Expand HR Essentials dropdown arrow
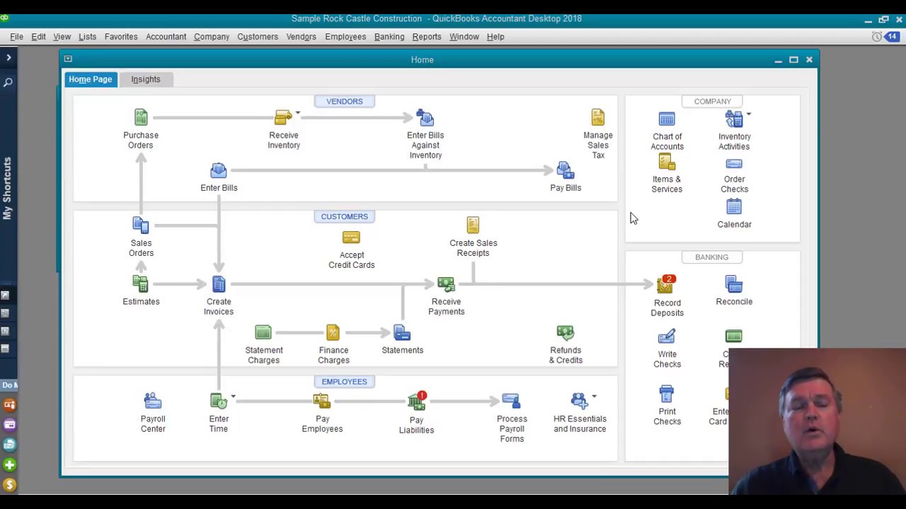 point(594,396)
